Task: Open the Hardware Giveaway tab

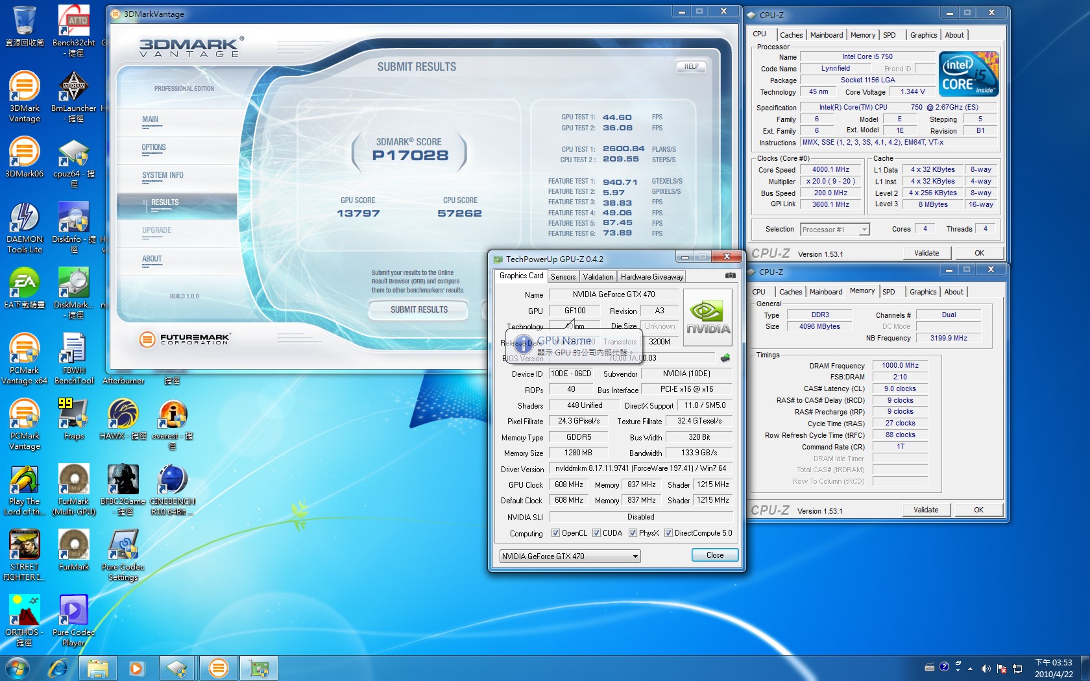Action: [x=652, y=277]
